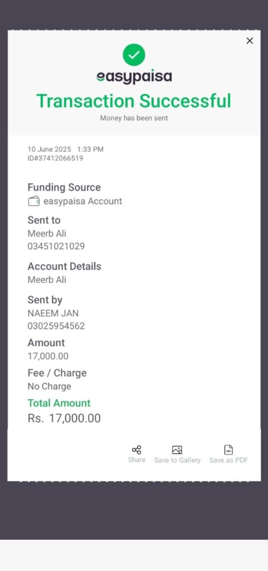The height and width of the screenshot is (571, 268).
Task: Tap the Share icon
Action: (137, 450)
